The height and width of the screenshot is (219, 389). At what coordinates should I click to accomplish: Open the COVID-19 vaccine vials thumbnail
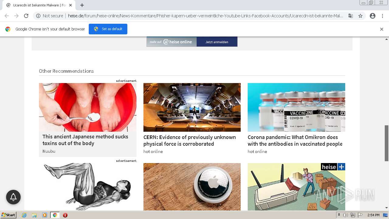click(296, 107)
